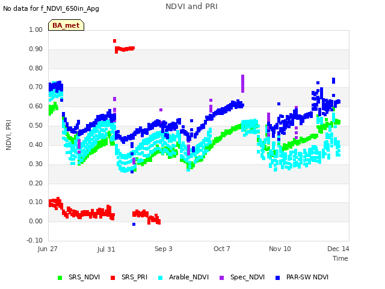Click the 0.10 y-axis tick label
Viewport: 385px width, 289px height.
[x=36, y=202]
